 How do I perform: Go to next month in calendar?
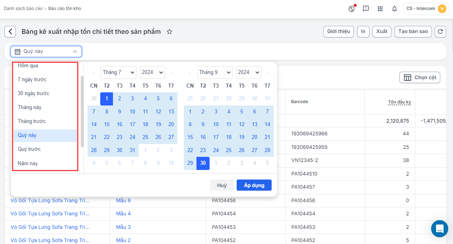point(268,73)
